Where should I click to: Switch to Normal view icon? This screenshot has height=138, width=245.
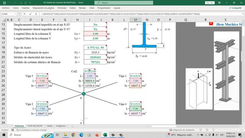coord(201,130)
